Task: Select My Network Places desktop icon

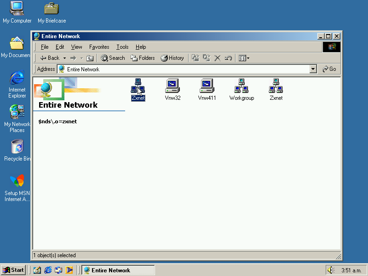Action: click(17, 119)
